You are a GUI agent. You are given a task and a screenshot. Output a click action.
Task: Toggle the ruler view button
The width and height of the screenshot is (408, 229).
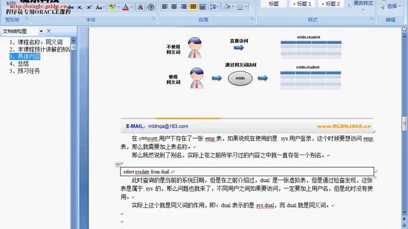(x=404, y=29)
